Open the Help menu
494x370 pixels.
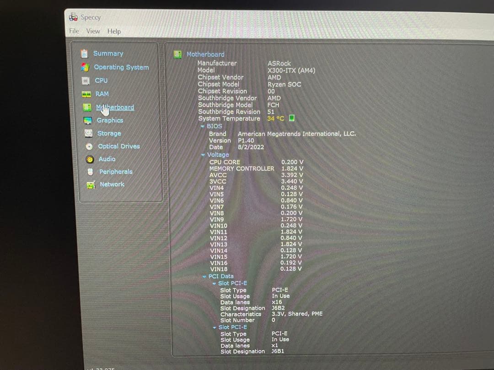(114, 32)
